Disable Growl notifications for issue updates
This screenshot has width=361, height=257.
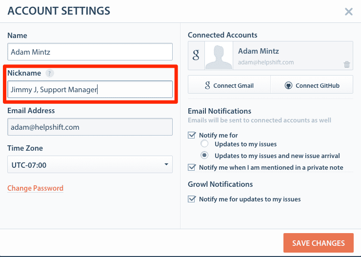[192, 199]
